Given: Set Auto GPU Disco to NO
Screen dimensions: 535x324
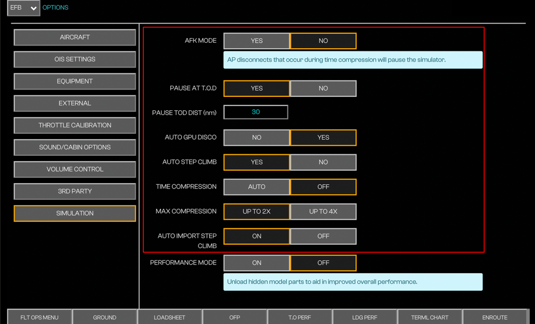Looking at the screenshot, I should pos(257,138).
